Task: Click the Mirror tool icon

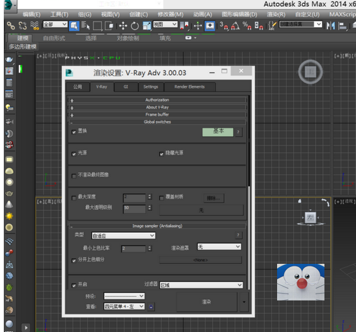Action: (331, 26)
